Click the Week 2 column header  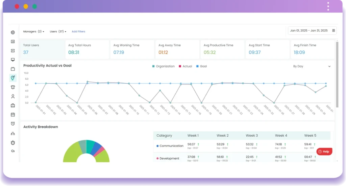click(x=222, y=135)
